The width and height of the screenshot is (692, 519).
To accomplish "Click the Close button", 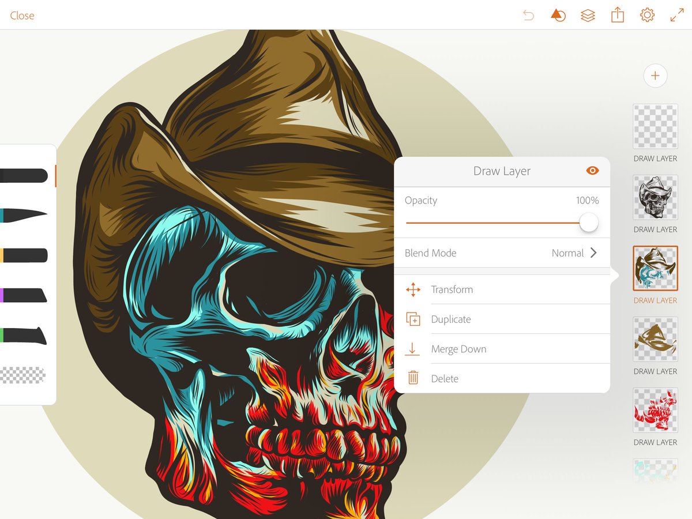I will tap(22, 16).
